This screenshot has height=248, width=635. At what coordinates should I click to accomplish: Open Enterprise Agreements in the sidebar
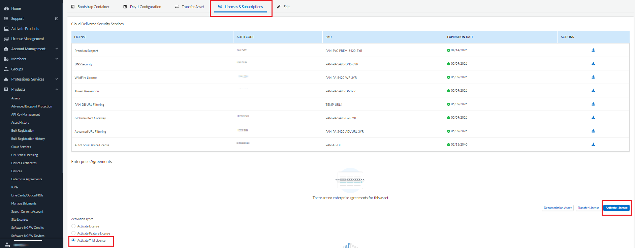click(x=27, y=179)
